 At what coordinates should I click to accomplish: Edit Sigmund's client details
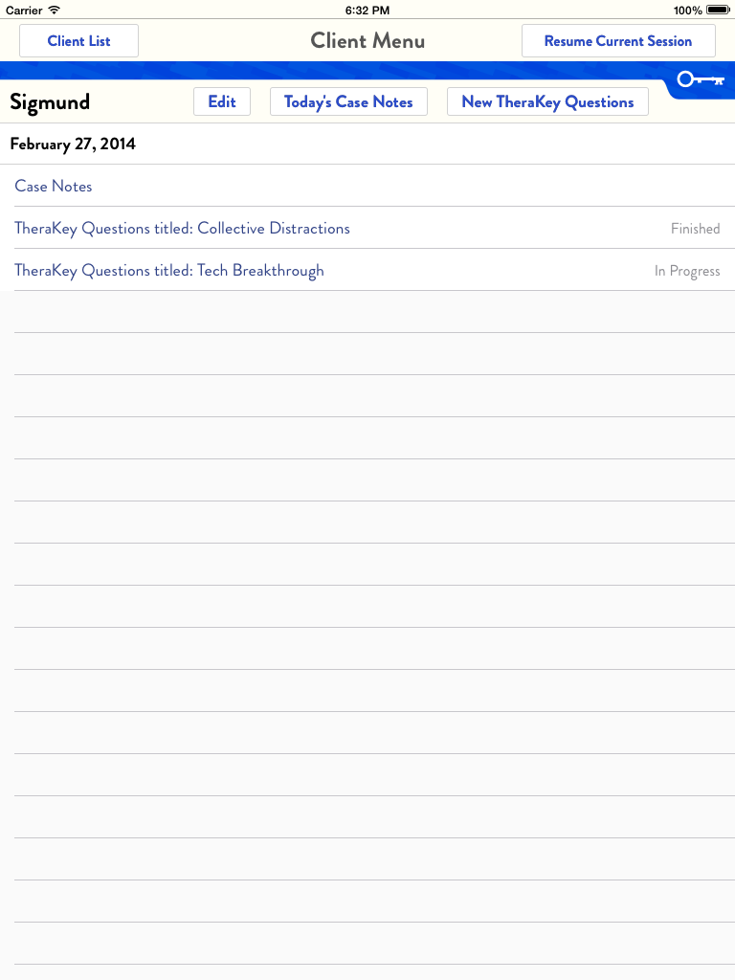[x=222, y=101]
